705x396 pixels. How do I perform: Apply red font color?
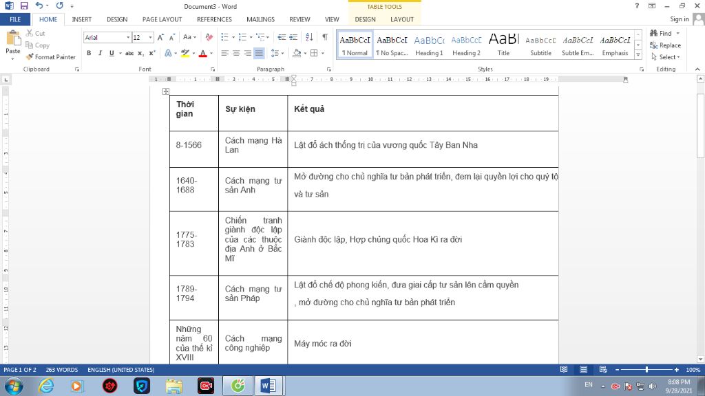203,53
